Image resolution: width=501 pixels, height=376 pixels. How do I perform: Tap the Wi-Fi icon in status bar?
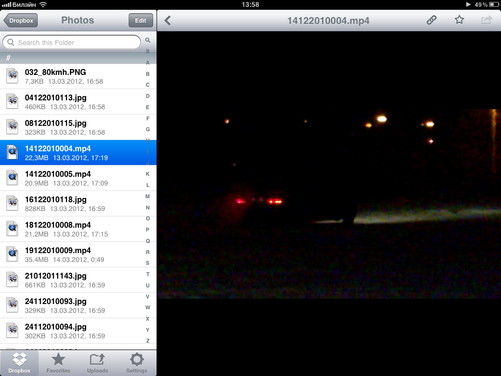tap(43, 4)
